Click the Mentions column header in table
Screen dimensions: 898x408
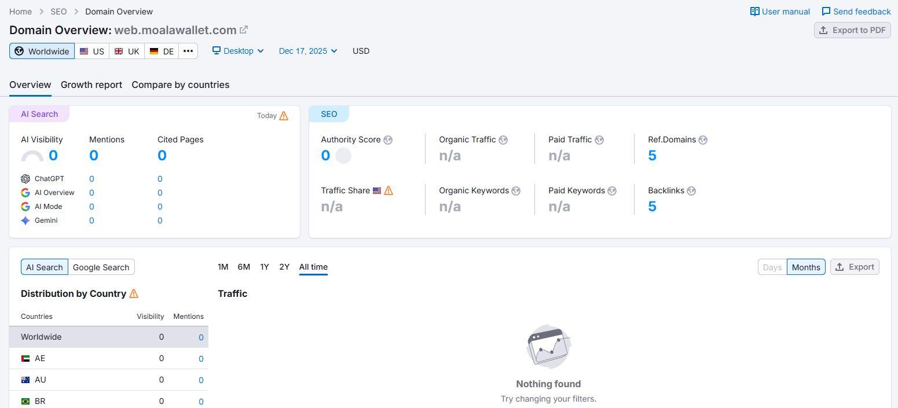point(189,317)
